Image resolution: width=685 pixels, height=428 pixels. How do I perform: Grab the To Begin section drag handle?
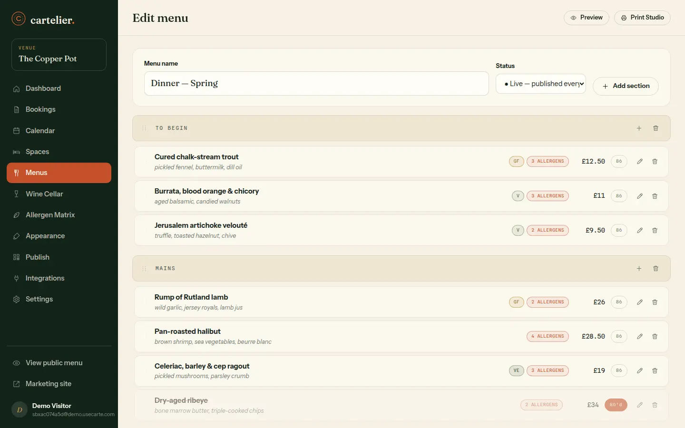(x=144, y=128)
